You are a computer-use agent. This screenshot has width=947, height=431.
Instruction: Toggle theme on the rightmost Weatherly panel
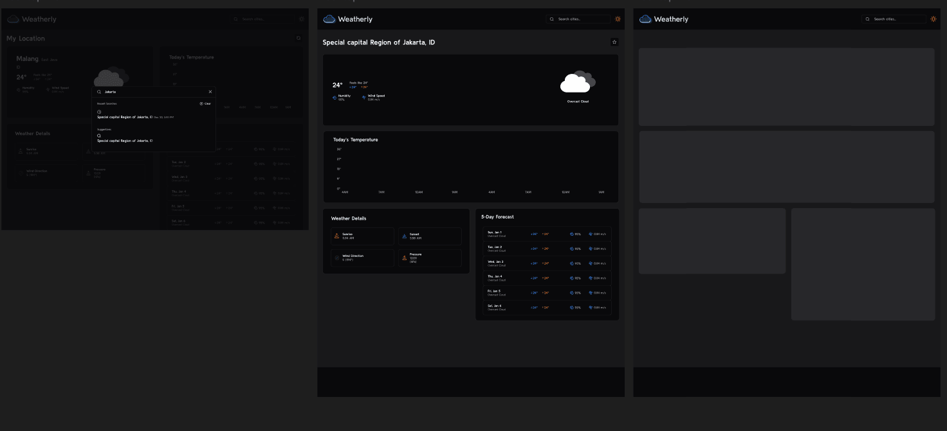click(x=933, y=19)
